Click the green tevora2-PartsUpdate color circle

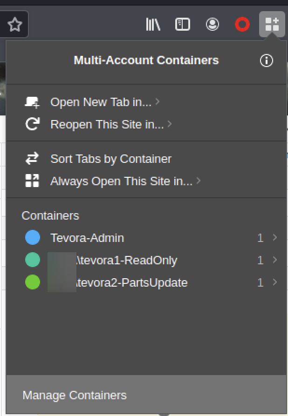(x=33, y=282)
